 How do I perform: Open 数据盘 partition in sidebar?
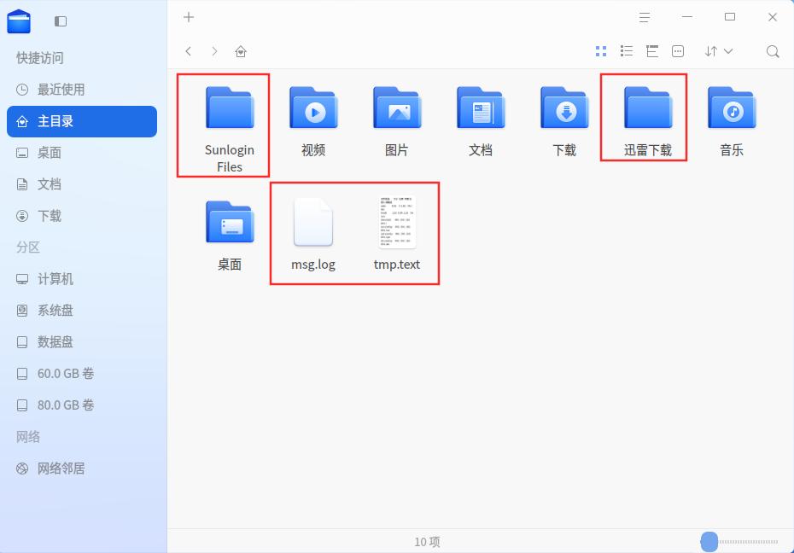point(82,342)
